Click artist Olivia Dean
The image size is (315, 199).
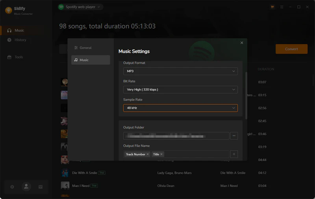click(166, 186)
